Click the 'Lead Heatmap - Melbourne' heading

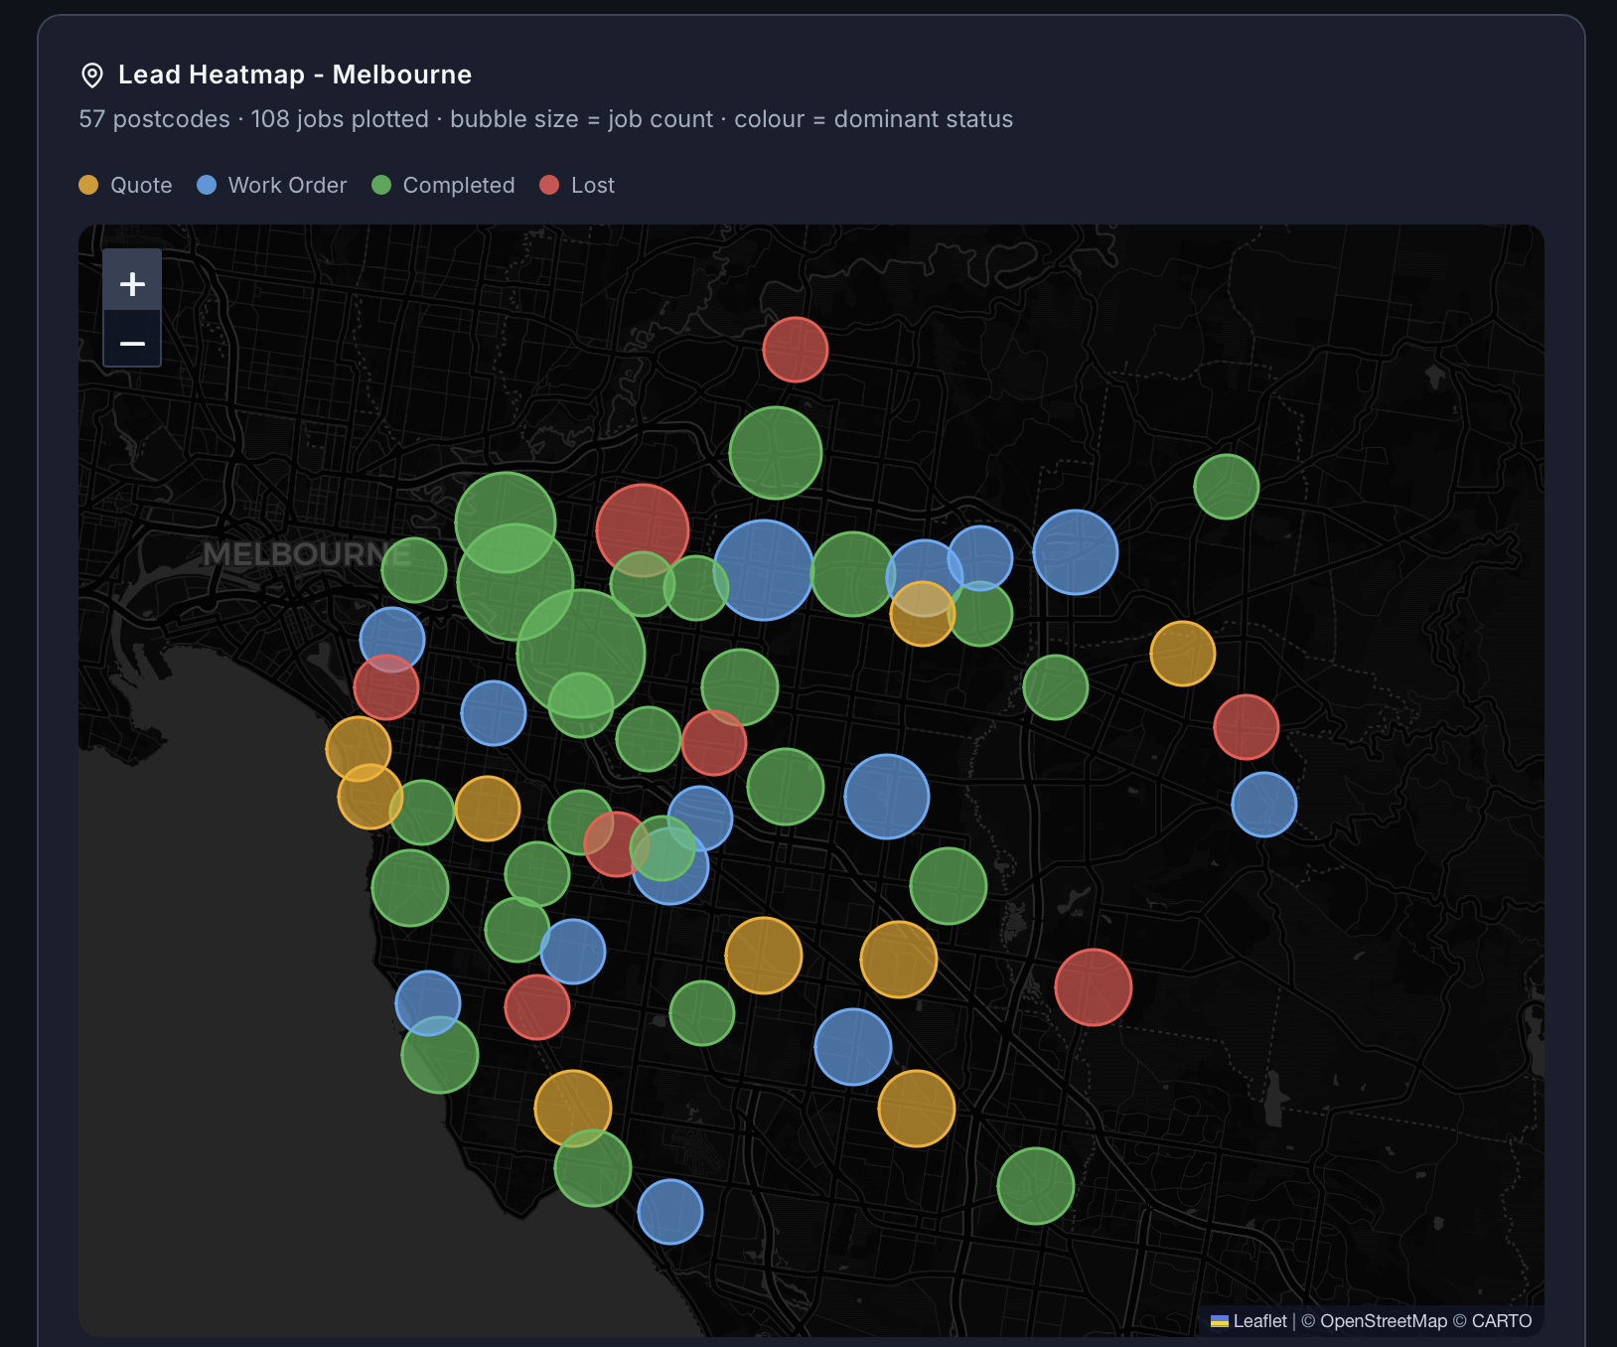click(295, 75)
